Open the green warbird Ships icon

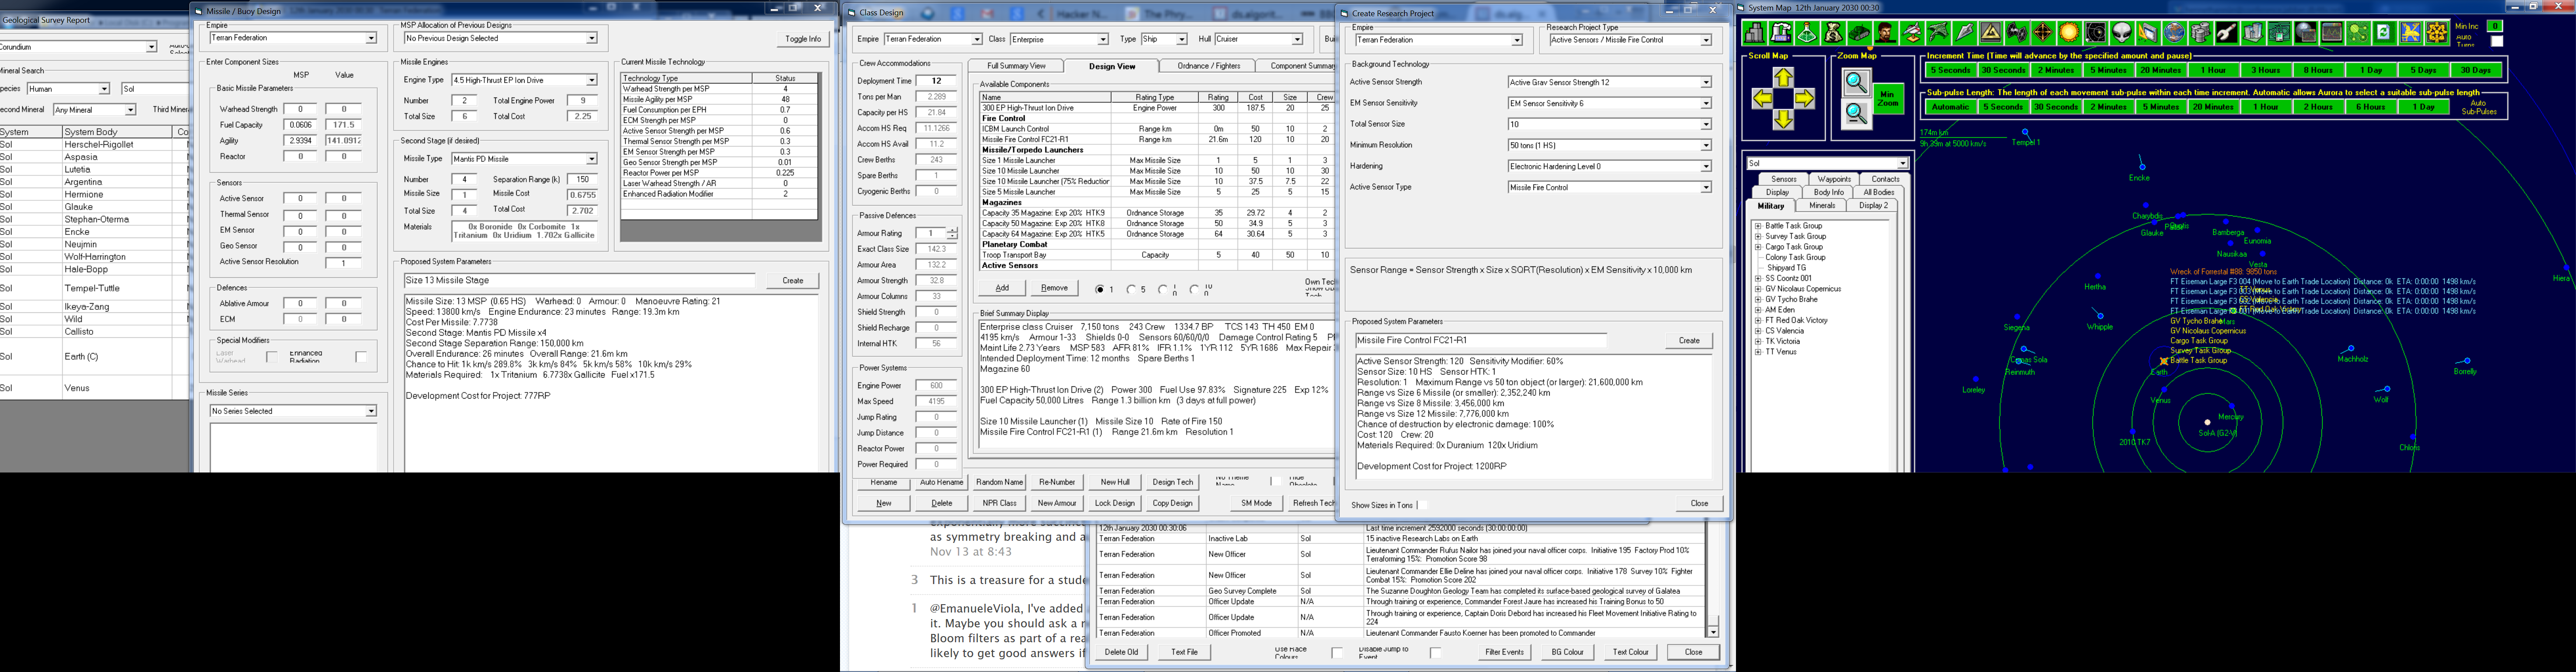click(1938, 32)
